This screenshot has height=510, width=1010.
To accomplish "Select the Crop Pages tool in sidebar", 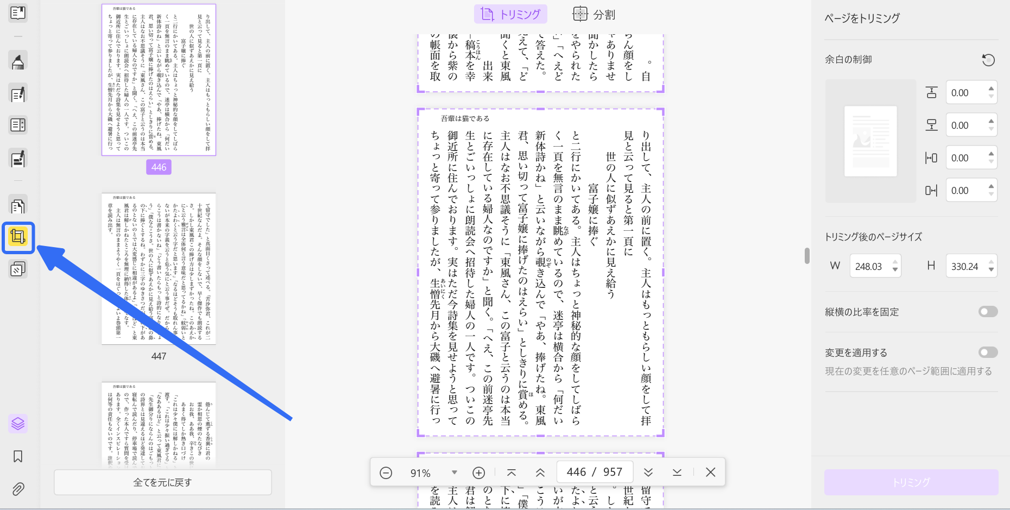I will coord(18,237).
